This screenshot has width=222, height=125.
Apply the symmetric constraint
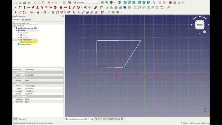(51, 7)
